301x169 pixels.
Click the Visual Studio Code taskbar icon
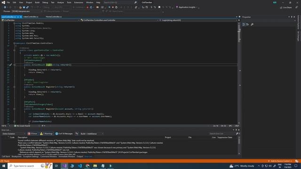click(80, 166)
